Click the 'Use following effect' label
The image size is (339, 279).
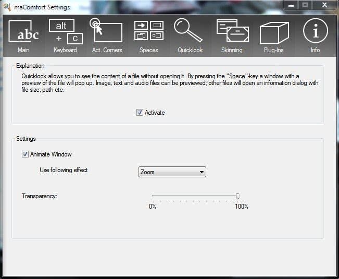pyautogui.click(x=64, y=170)
